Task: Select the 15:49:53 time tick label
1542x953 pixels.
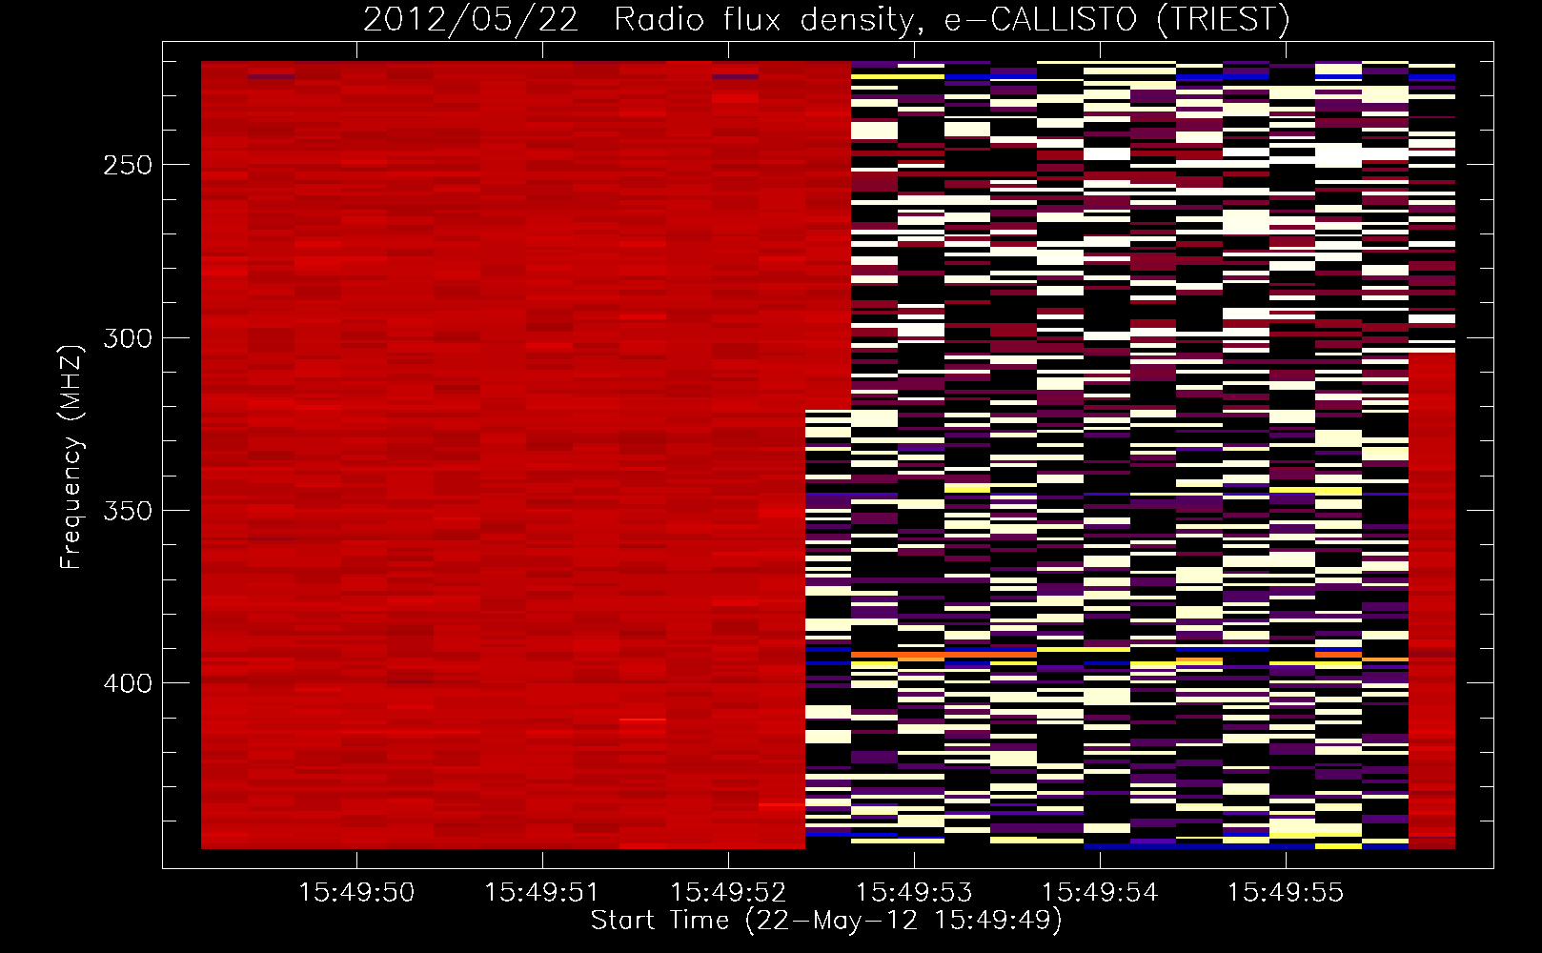Action: coord(914,892)
